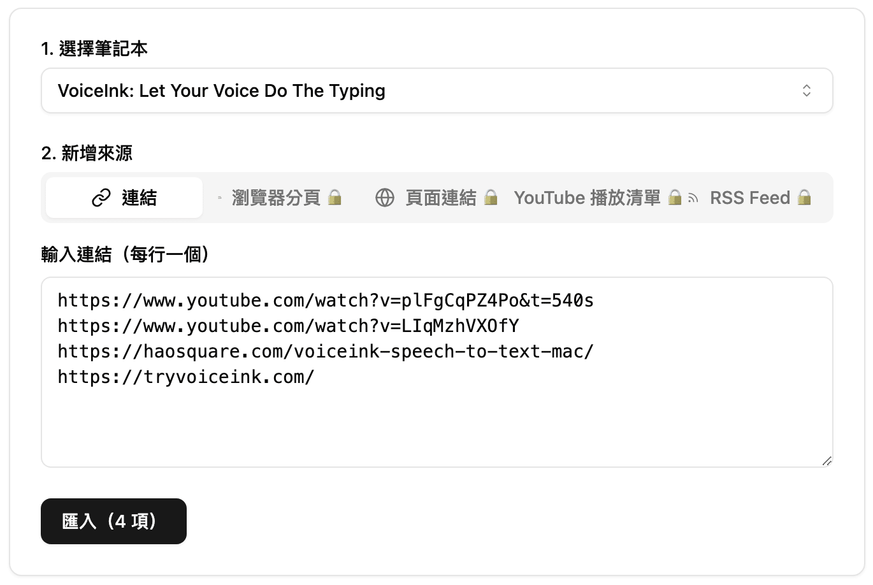The width and height of the screenshot is (873, 585).
Task: Click the tryvoiceink.com line in textarea
Action: (x=186, y=377)
